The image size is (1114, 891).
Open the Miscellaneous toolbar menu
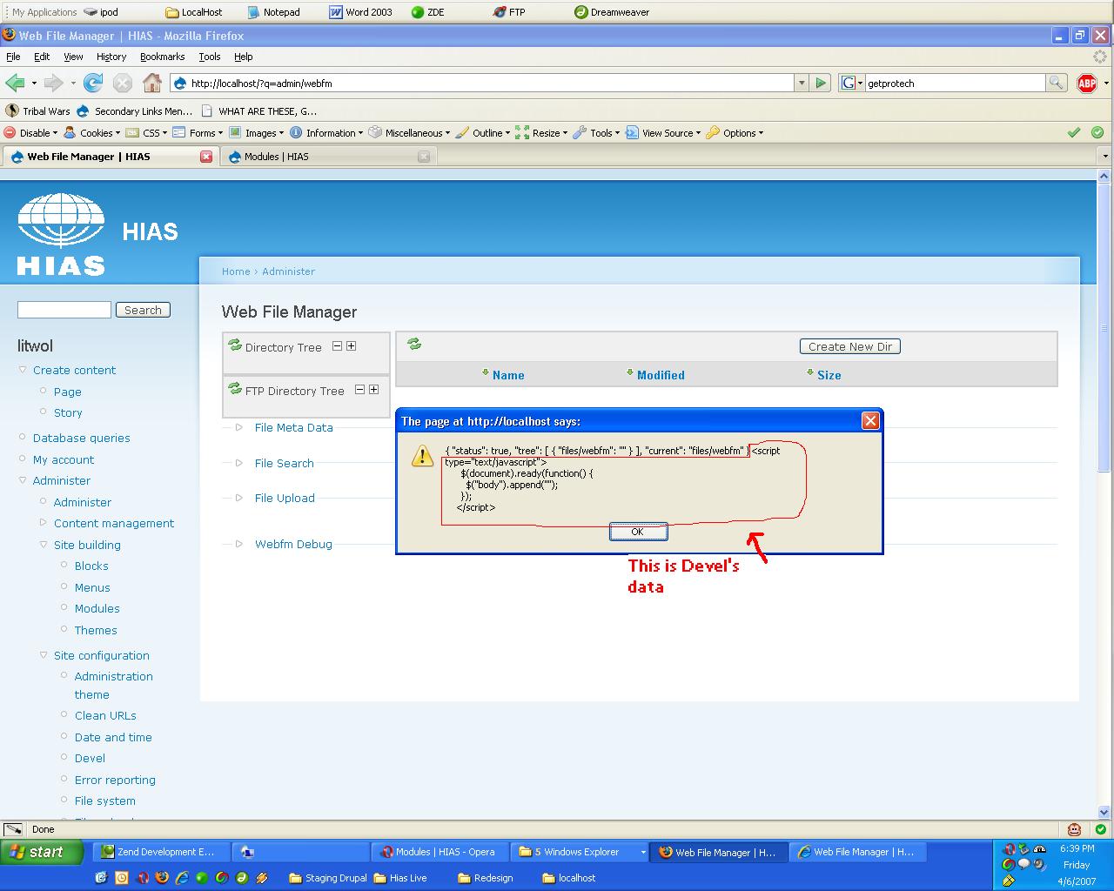pyautogui.click(x=409, y=133)
